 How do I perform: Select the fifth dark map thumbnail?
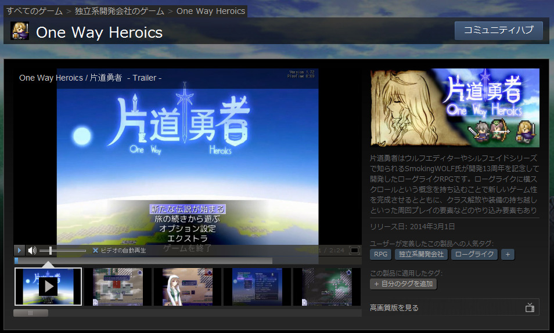327,287
